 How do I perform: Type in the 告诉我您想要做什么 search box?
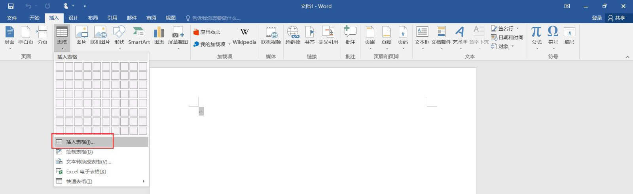click(x=216, y=18)
